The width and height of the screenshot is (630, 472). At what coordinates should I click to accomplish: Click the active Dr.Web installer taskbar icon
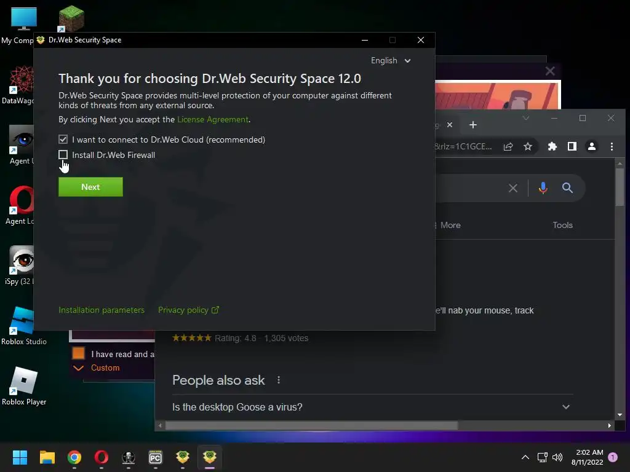coord(210,457)
